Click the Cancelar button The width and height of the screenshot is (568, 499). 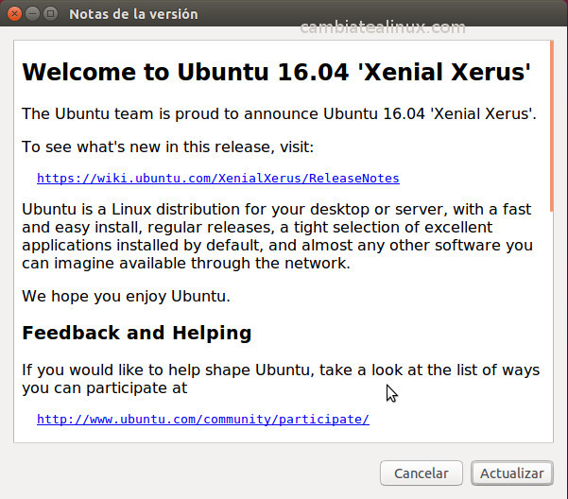(422, 473)
